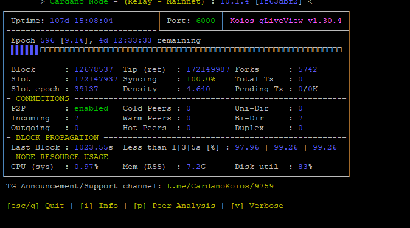Click the Cardano Node header line

(x=176, y=2)
